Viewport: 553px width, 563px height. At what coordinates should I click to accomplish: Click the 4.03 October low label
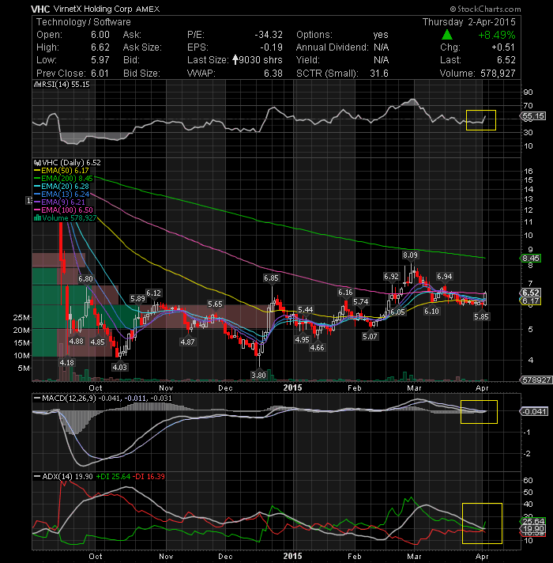pos(120,368)
